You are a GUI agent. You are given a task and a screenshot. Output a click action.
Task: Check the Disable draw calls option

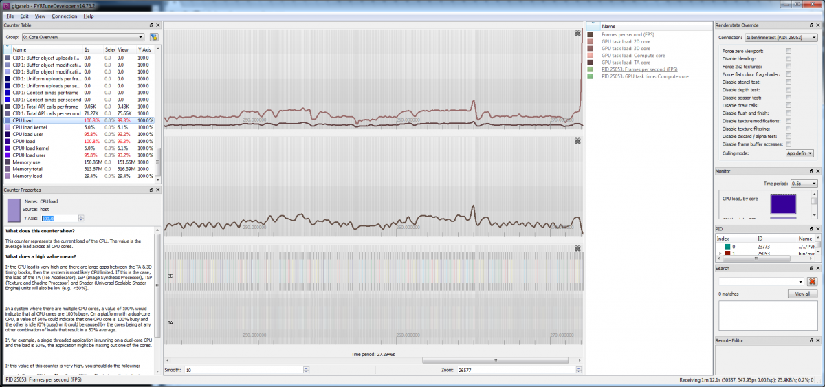pos(789,105)
